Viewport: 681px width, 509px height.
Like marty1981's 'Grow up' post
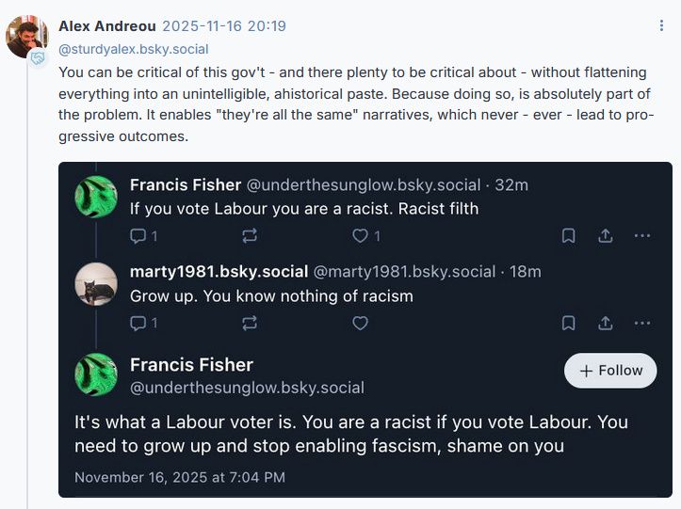pyautogui.click(x=360, y=323)
